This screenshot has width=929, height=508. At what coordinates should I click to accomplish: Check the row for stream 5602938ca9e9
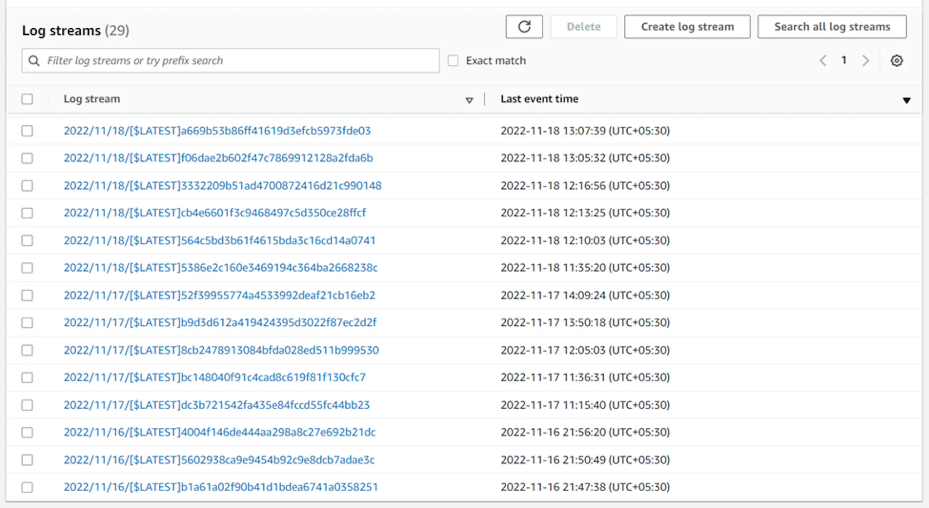(x=27, y=460)
